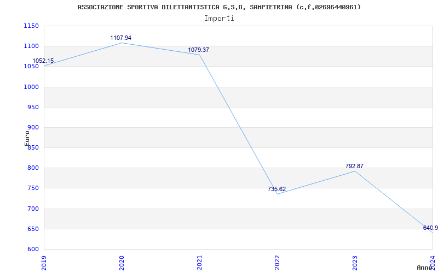Click the 700 y-axis value
This screenshot has height=273, width=438.
tap(33, 209)
